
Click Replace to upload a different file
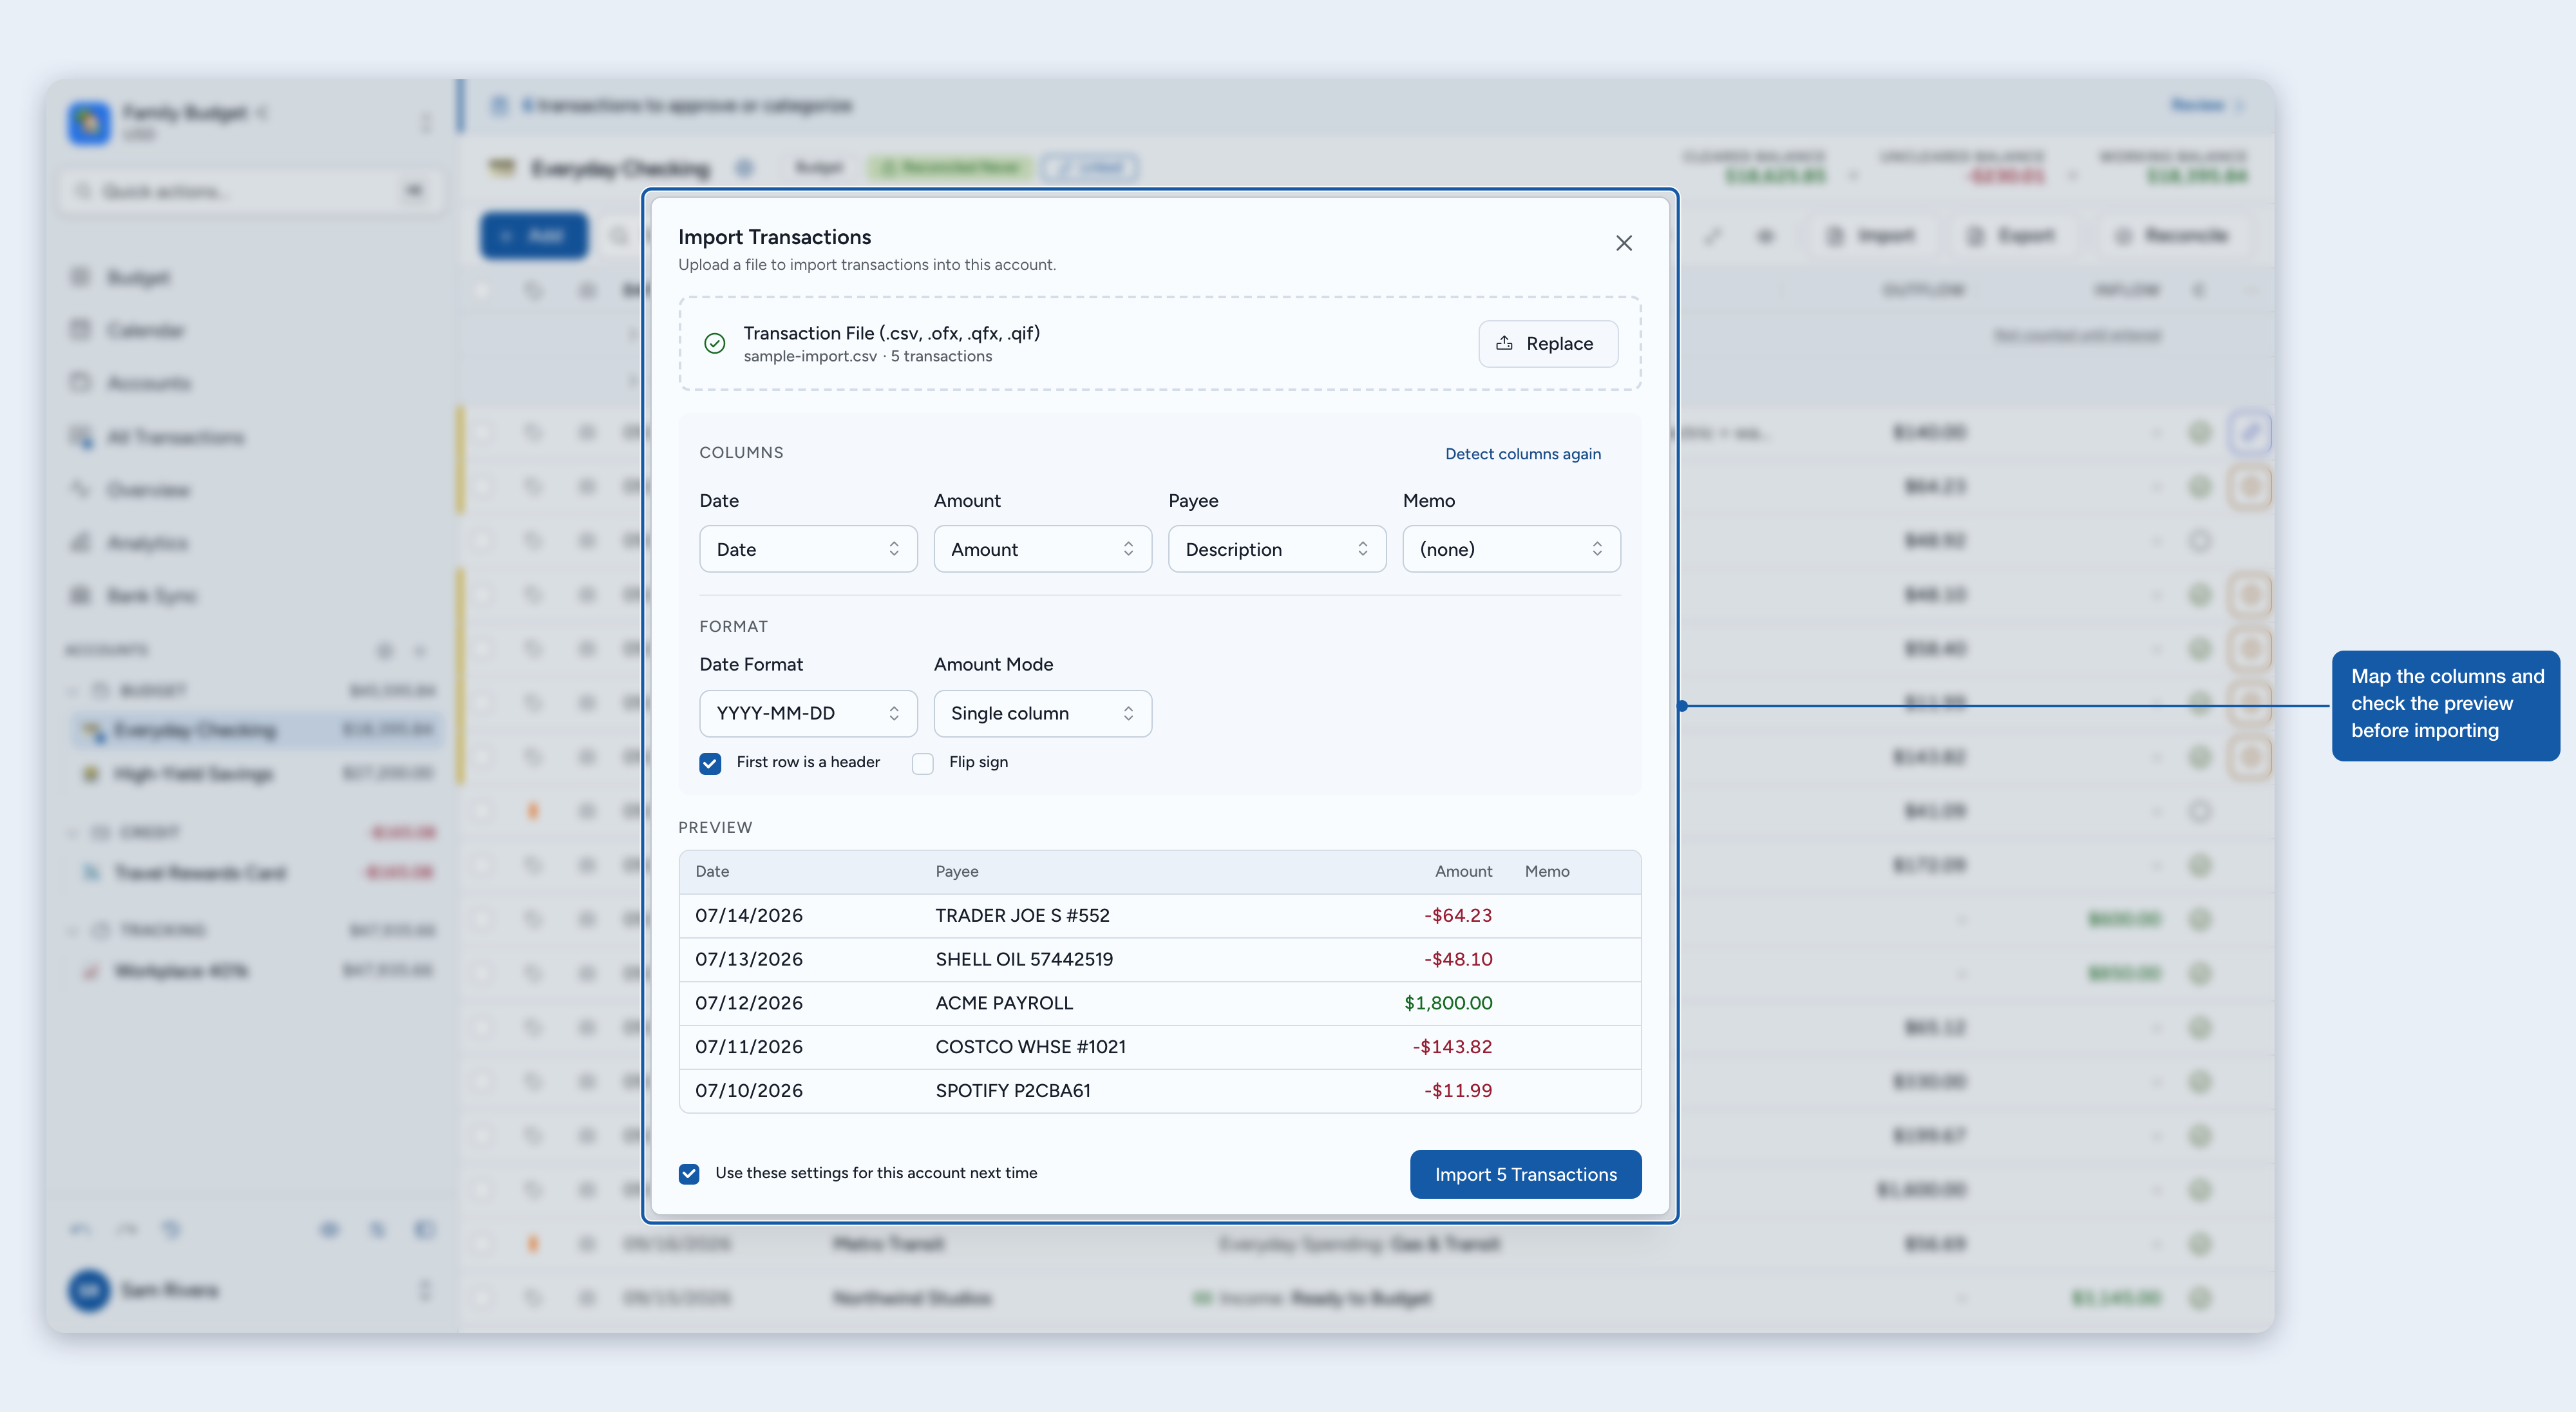click(x=1547, y=343)
